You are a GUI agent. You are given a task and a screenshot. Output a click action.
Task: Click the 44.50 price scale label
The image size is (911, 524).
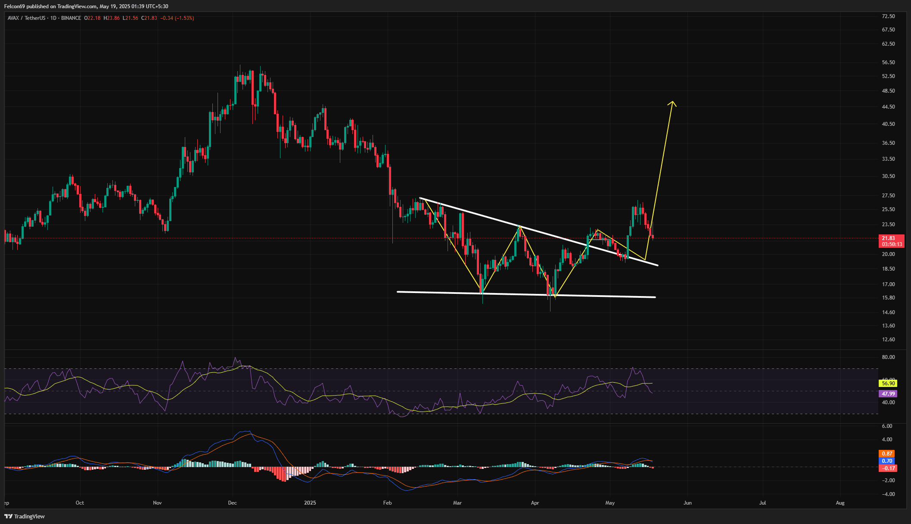[888, 107]
